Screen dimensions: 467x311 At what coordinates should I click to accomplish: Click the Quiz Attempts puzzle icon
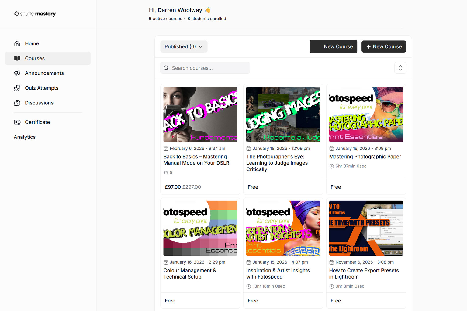(x=17, y=88)
